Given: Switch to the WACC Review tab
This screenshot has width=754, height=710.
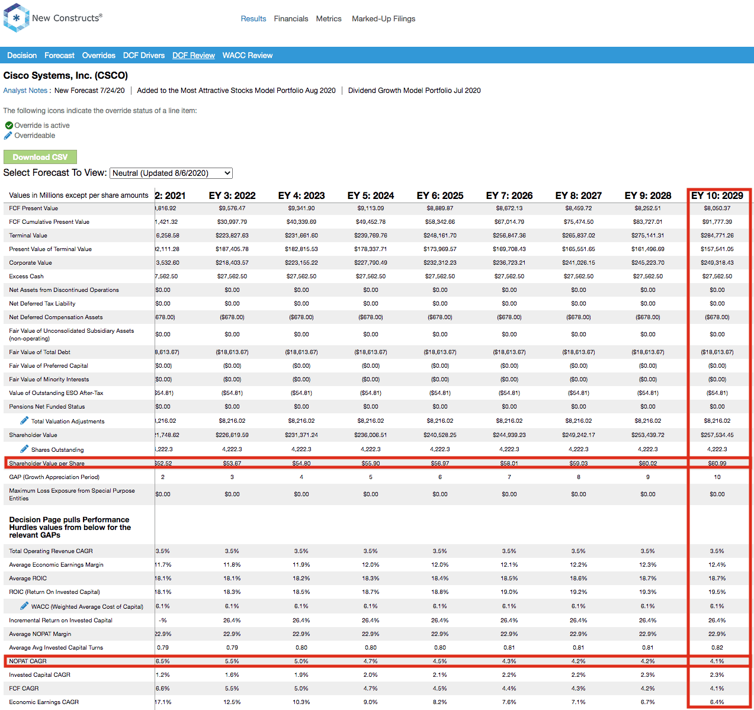Looking at the screenshot, I should 248,55.
